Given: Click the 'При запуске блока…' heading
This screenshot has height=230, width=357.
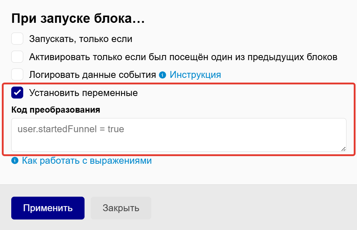Looking at the screenshot, I should pyautogui.click(x=78, y=18).
